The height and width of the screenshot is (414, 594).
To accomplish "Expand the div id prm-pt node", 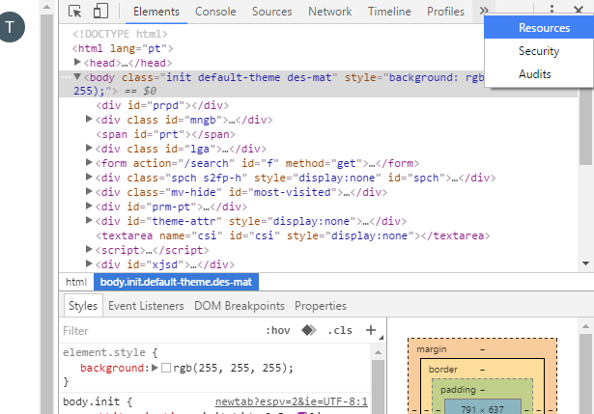I will (89, 206).
